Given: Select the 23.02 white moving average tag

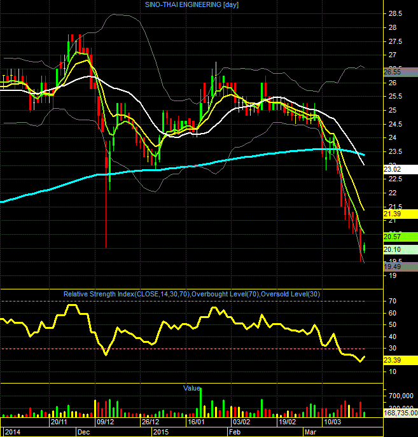Looking at the screenshot, I should tap(401, 169).
